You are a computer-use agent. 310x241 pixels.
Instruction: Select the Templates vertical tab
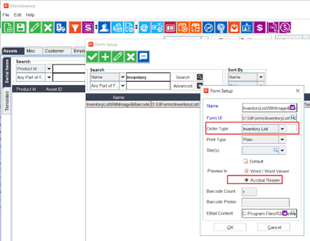point(7,101)
